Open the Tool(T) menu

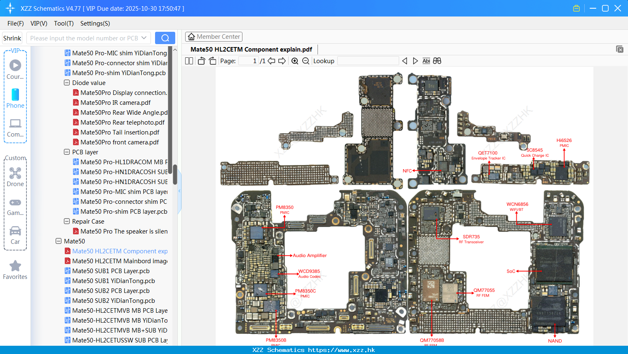click(64, 24)
